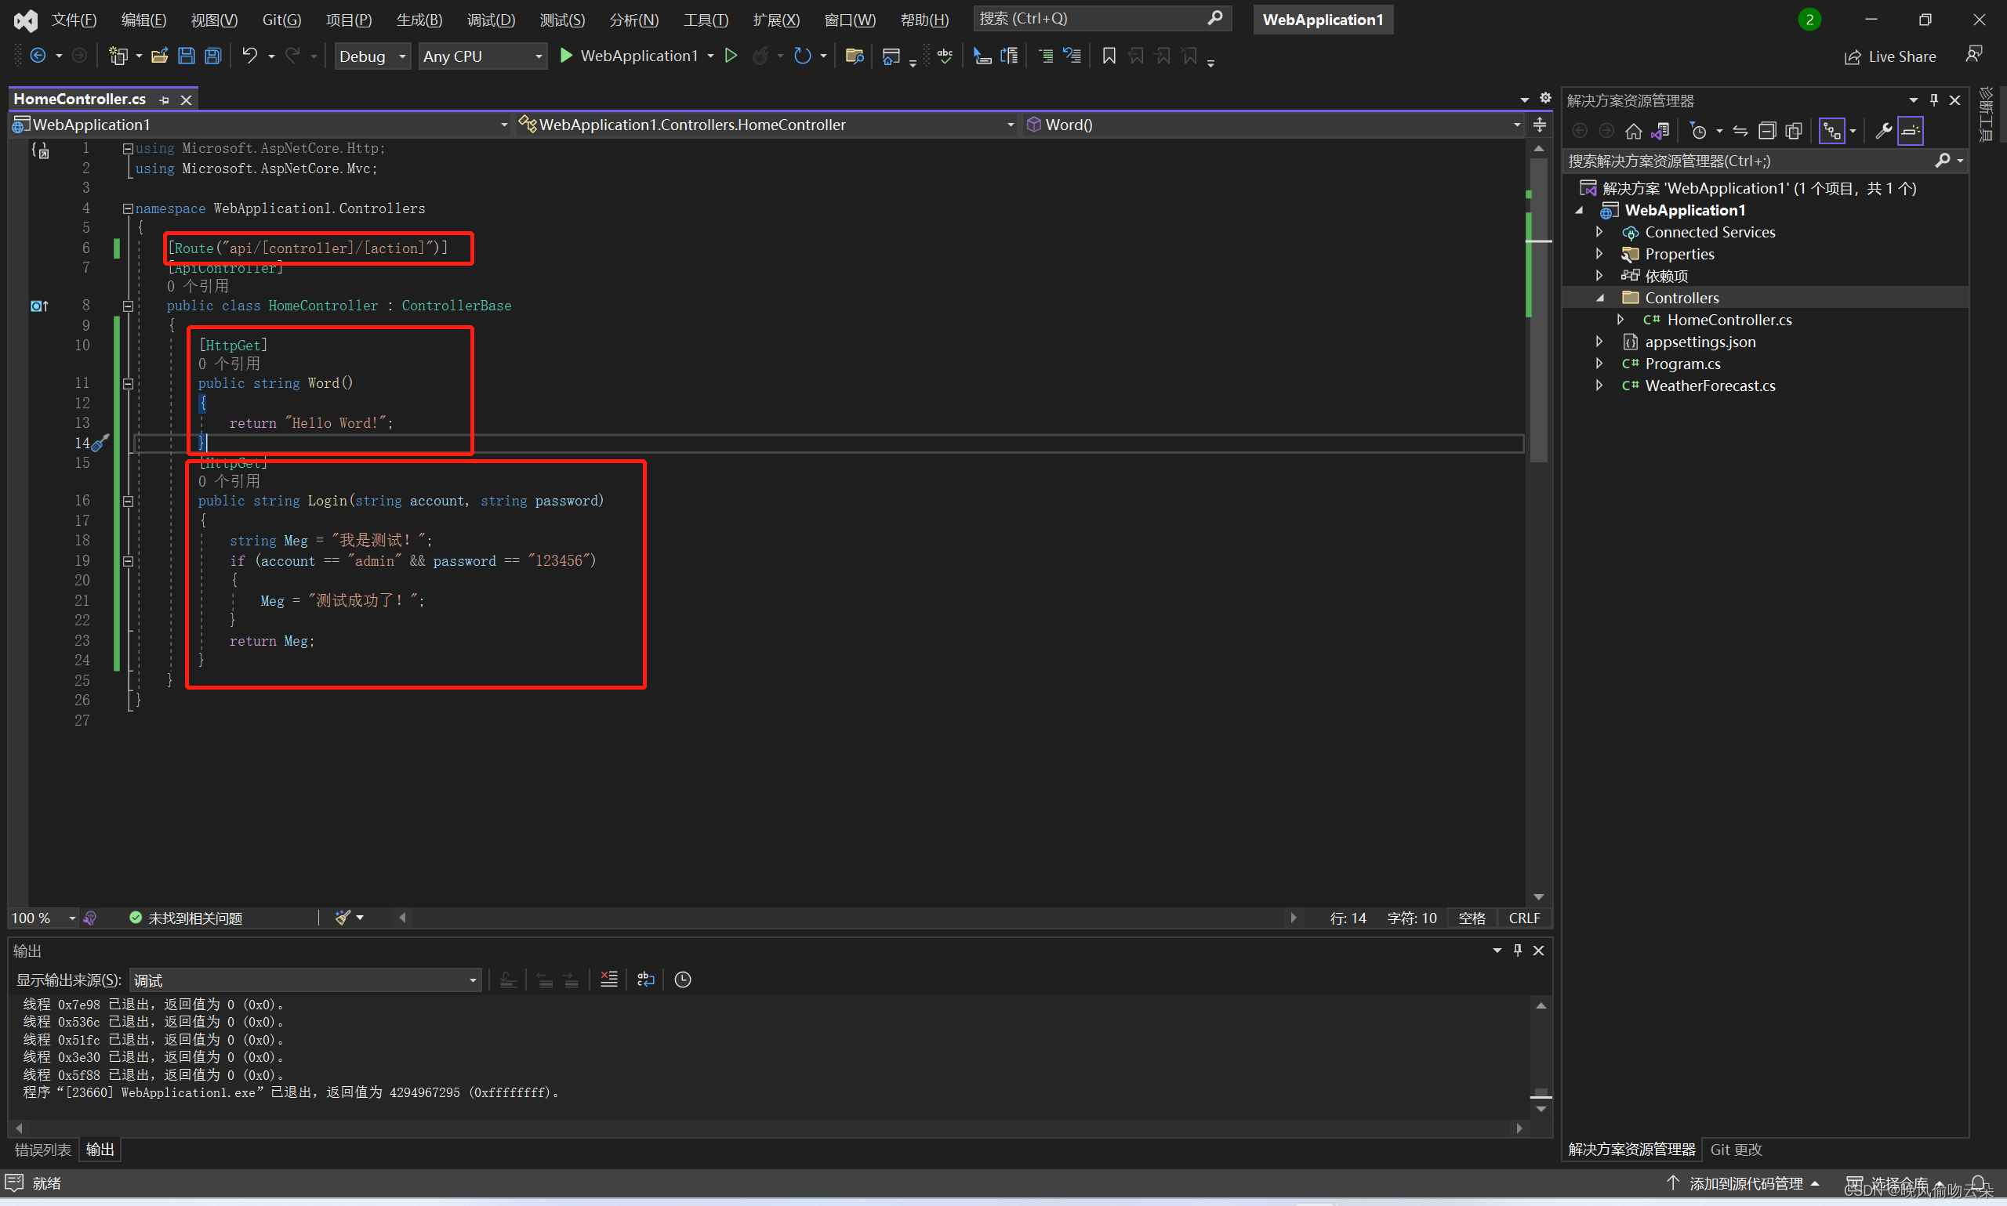Toggle word wrap in Output panel
Image resolution: width=2007 pixels, height=1206 pixels.
click(x=645, y=980)
